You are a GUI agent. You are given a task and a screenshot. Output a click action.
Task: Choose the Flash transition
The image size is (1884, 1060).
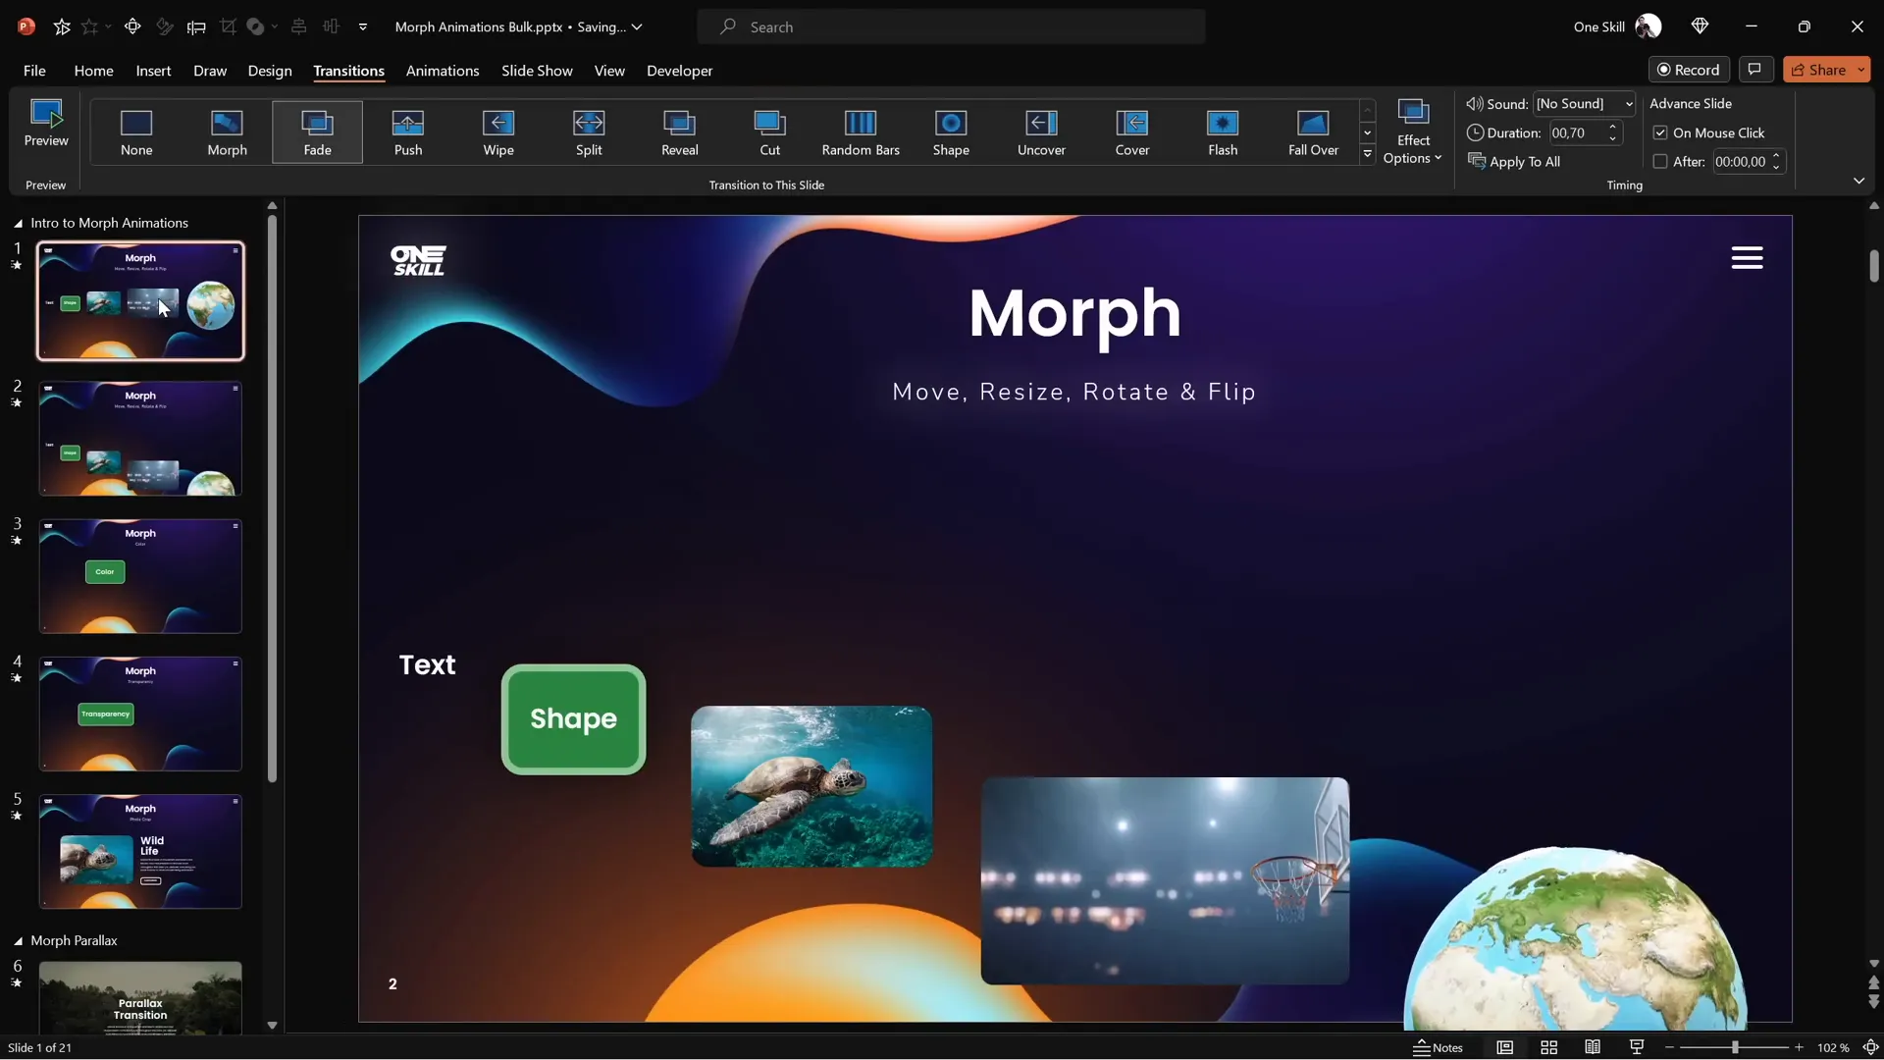pyautogui.click(x=1223, y=132)
